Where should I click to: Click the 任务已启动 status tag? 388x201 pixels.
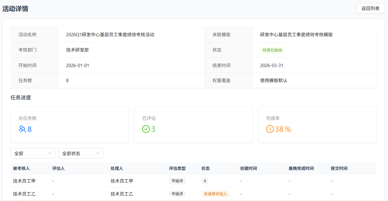[272, 50]
